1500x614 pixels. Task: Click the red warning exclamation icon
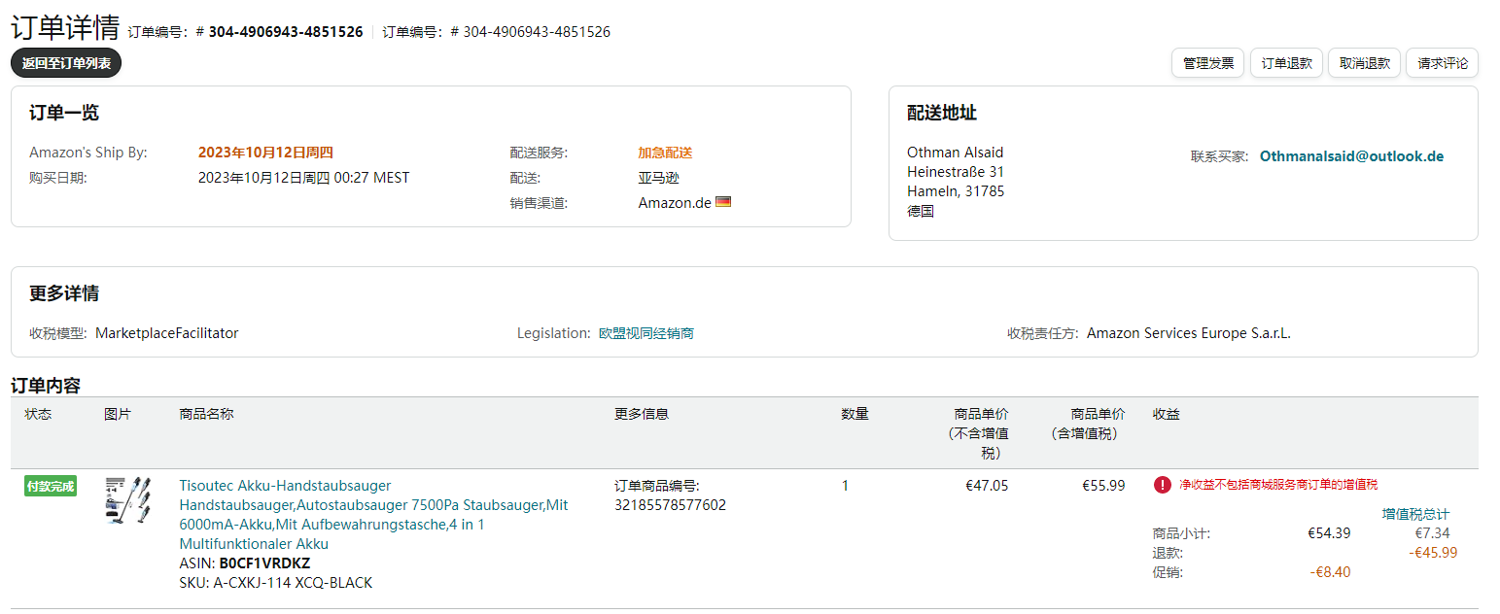click(1163, 485)
